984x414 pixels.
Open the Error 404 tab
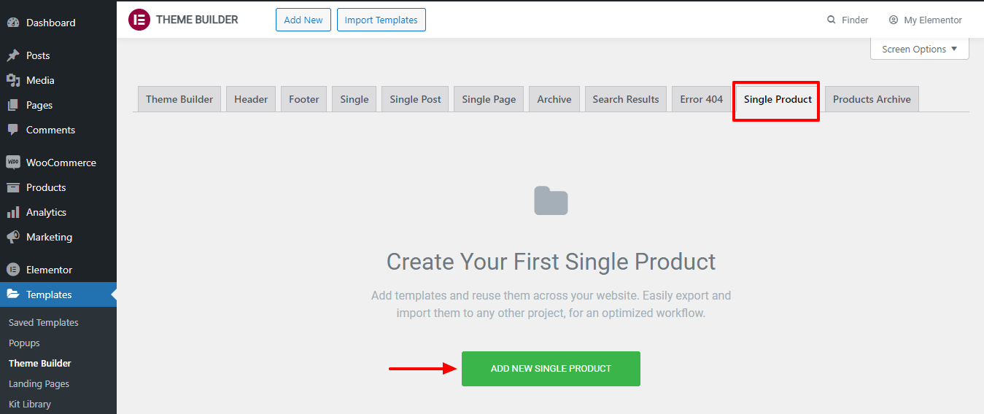[x=702, y=99]
